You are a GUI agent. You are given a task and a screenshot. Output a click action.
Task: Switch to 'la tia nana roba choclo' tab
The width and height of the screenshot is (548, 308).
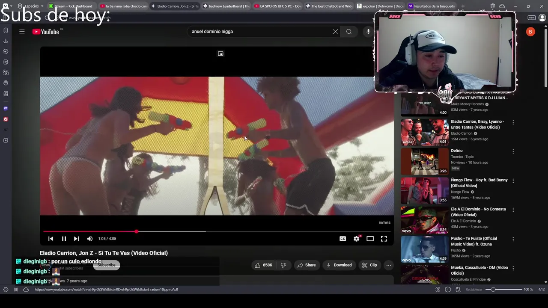[x=123, y=6]
